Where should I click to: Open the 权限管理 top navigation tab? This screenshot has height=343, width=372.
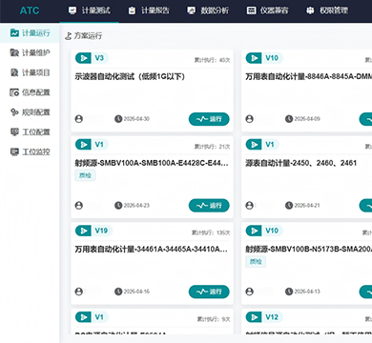coord(327,10)
